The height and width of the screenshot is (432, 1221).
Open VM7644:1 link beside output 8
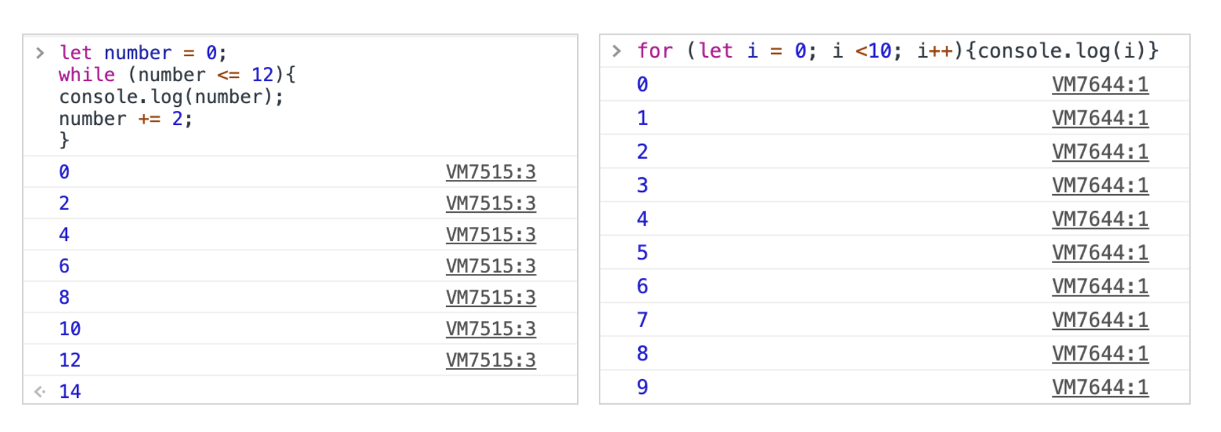1100,353
